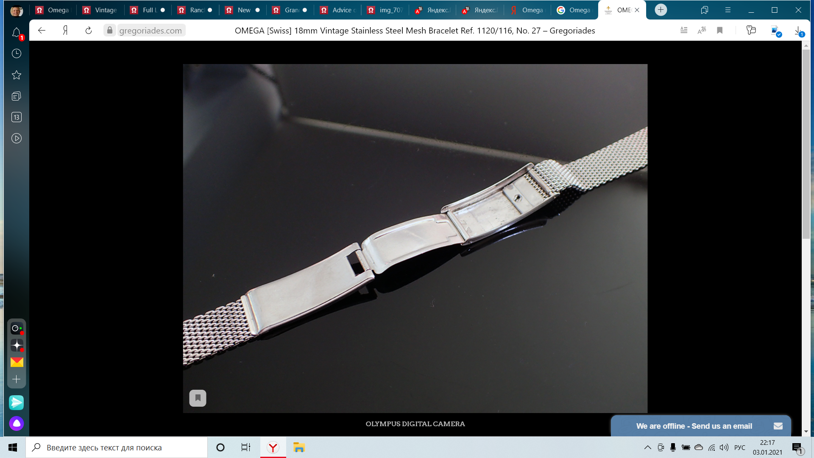The width and height of the screenshot is (814, 458).
Task: Open notifications bell in sidebar
Action: pos(17,33)
